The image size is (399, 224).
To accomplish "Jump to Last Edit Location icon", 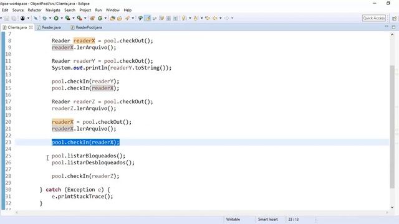I will tap(208, 18).
